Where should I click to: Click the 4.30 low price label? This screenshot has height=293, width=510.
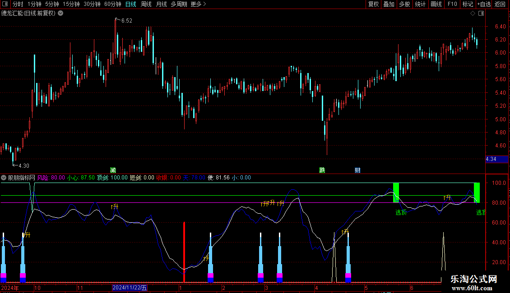pos(24,166)
